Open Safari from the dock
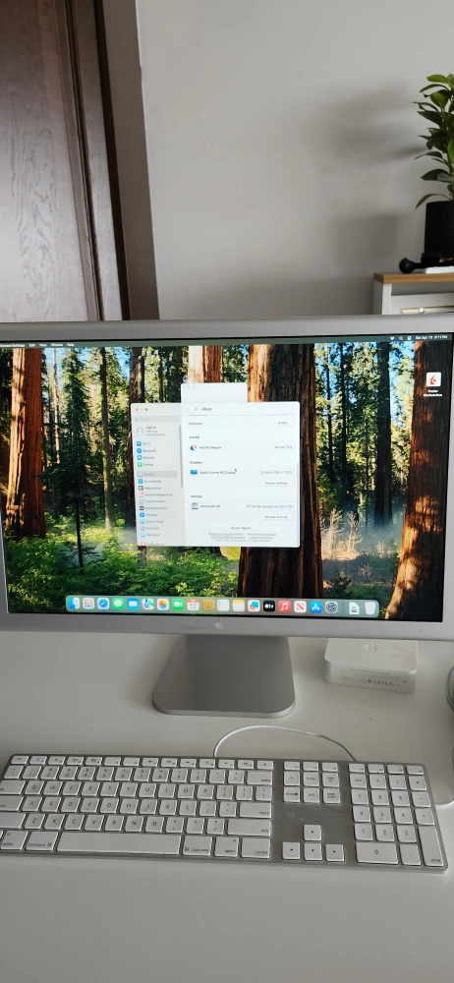This screenshot has height=983, width=454. coord(103,606)
